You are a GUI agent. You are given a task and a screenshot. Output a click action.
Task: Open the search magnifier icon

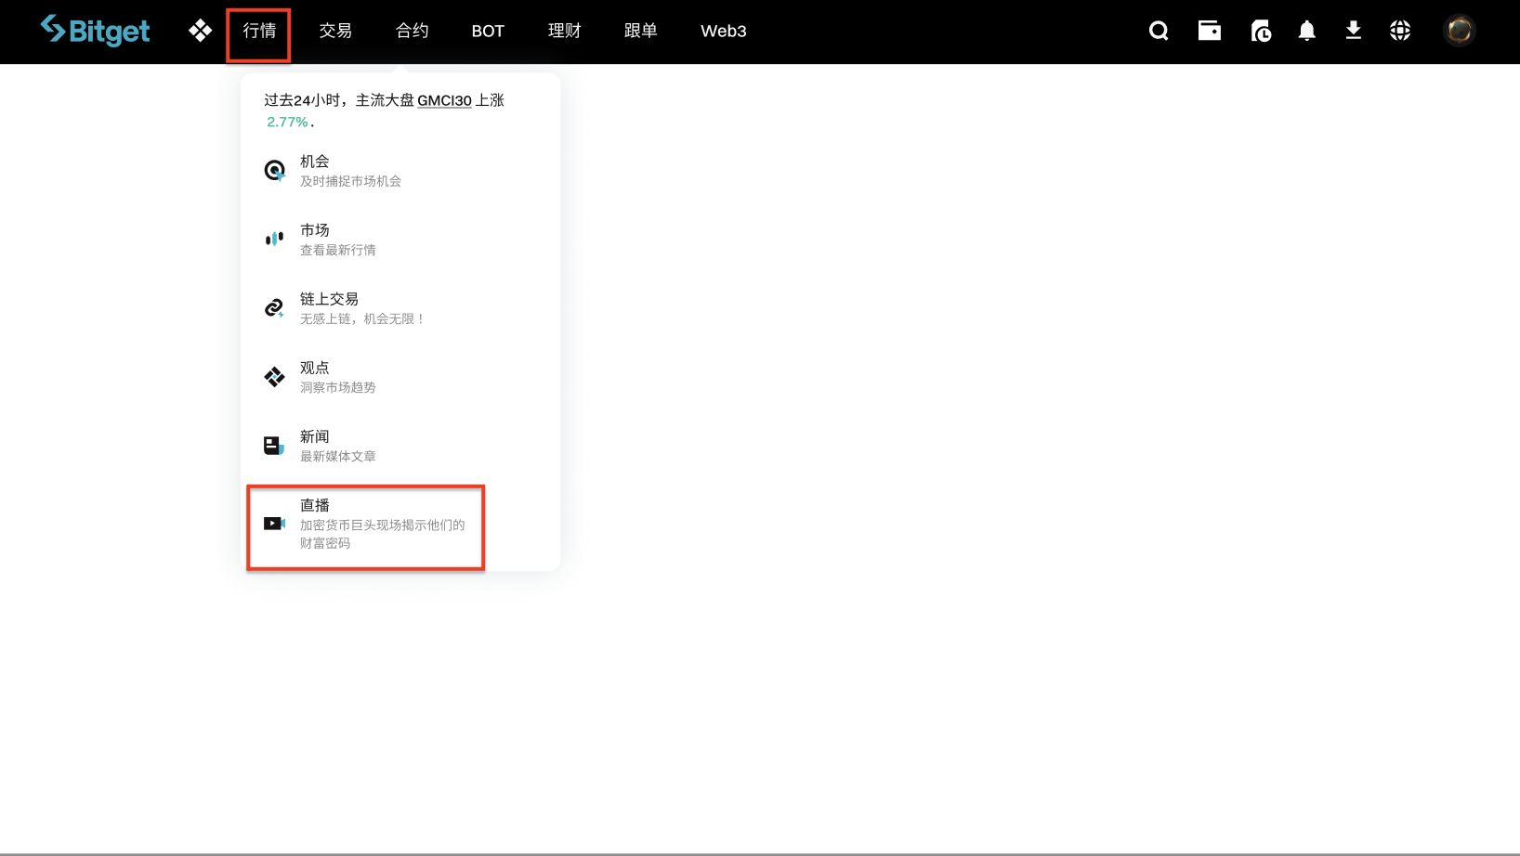click(1159, 31)
